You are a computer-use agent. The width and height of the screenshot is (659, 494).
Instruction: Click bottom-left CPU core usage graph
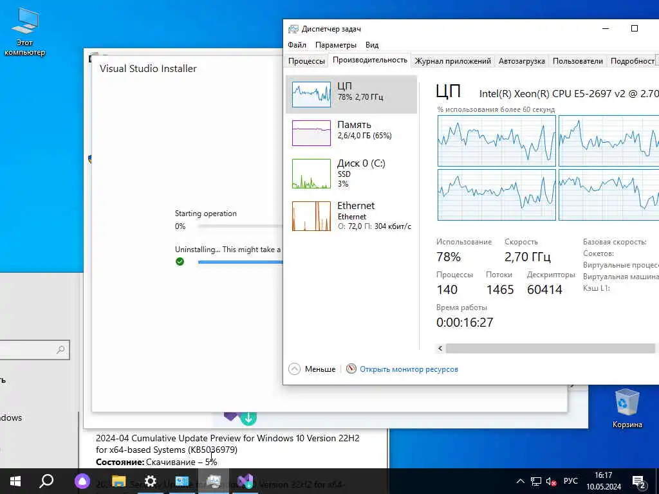point(496,195)
